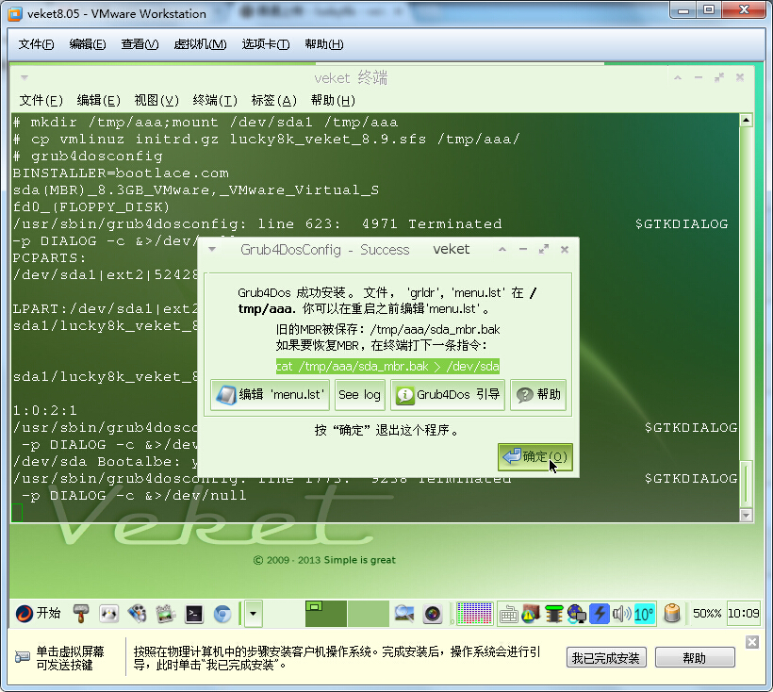Open terminal 编辑(E) menu
Screen dimensions: 773x692
pos(99,101)
